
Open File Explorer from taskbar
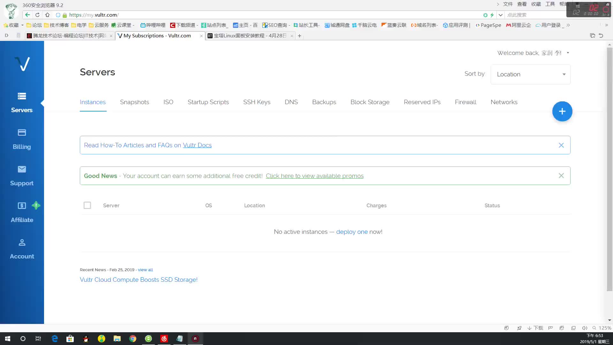[x=117, y=339]
